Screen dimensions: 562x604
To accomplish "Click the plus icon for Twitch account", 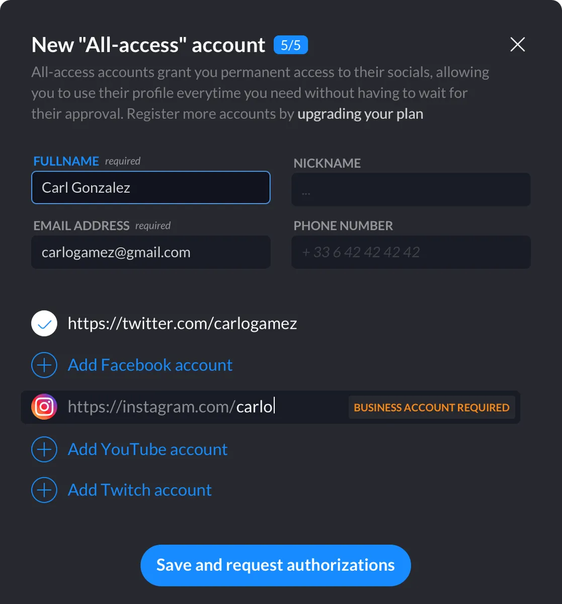I will point(44,490).
